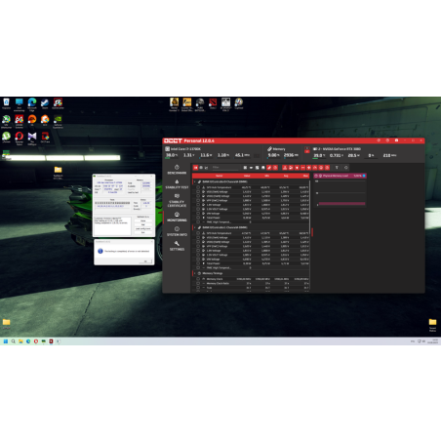Viewport: 441px width, 441px height.
Task: Toggle VIN Voltage checkbox in Controller1 group
Action: tap(198, 260)
